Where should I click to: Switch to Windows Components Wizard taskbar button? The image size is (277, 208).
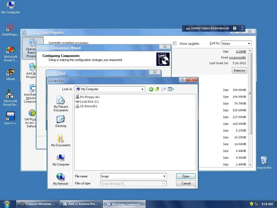click(124, 204)
